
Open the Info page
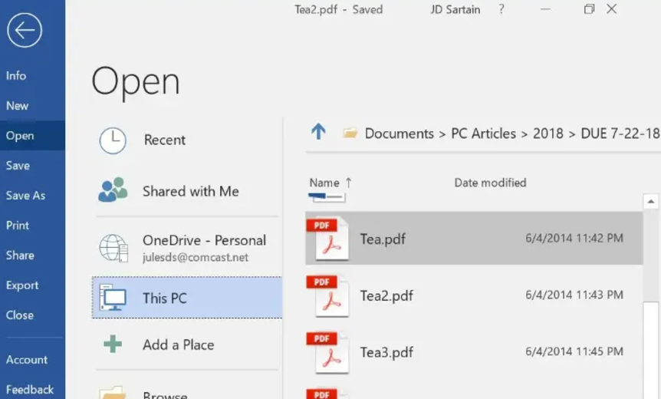point(16,75)
